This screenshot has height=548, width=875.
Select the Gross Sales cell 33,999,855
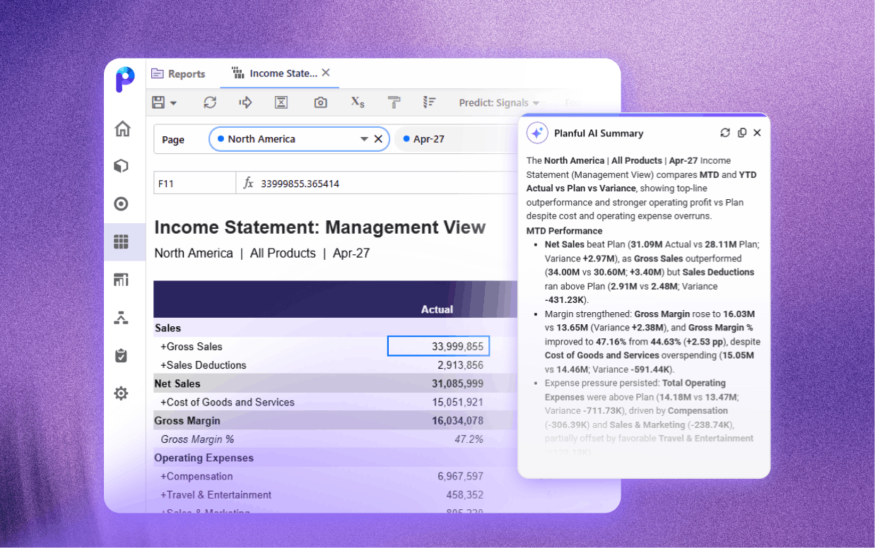point(438,347)
